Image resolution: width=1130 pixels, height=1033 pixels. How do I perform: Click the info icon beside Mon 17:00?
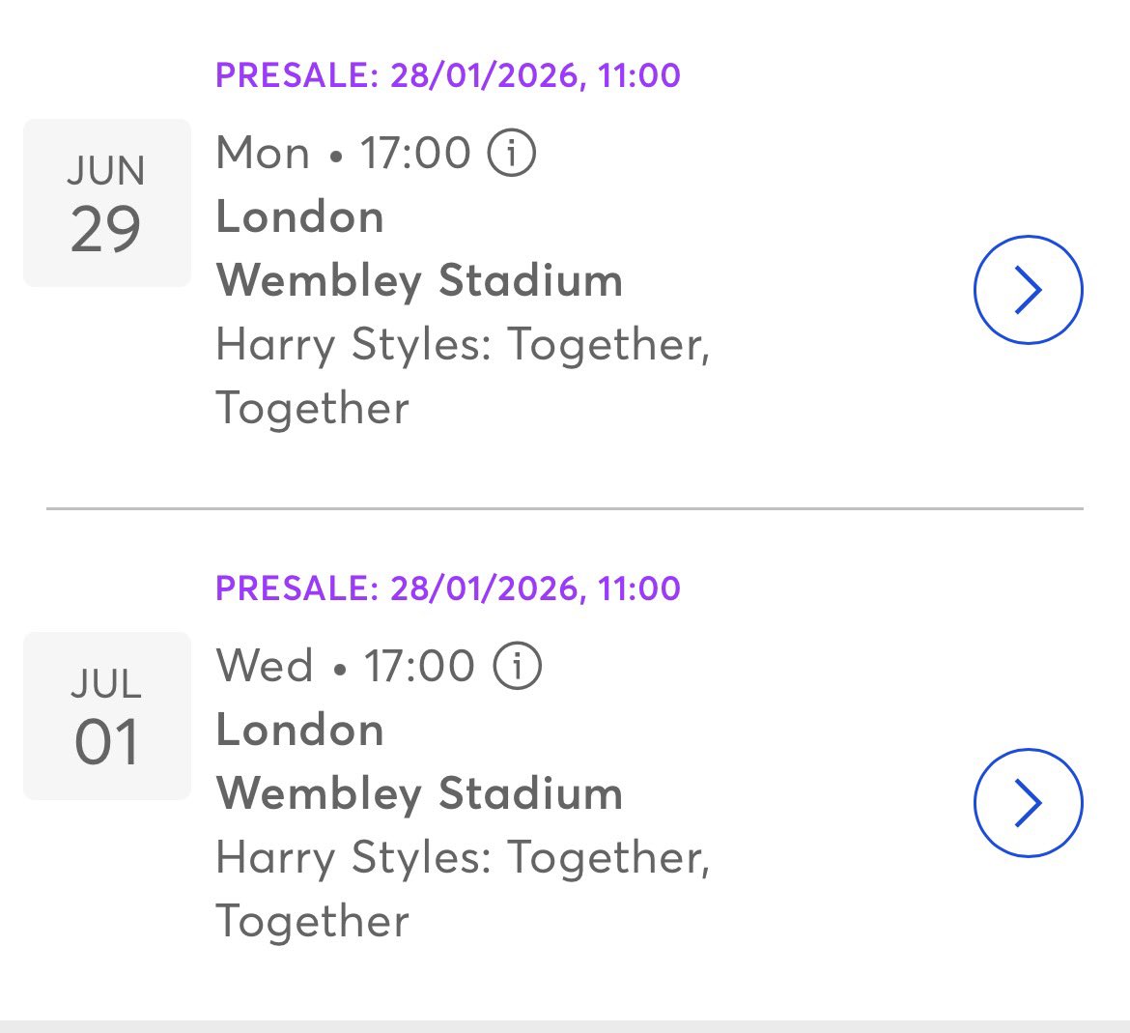(x=511, y=154)
